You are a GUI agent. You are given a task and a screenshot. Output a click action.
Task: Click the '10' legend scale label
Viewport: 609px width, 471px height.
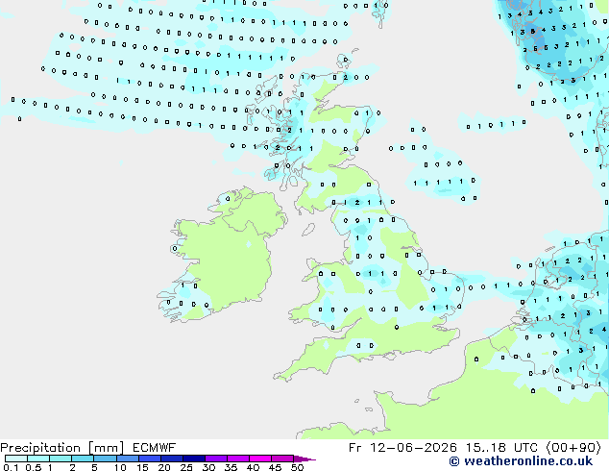120,467
